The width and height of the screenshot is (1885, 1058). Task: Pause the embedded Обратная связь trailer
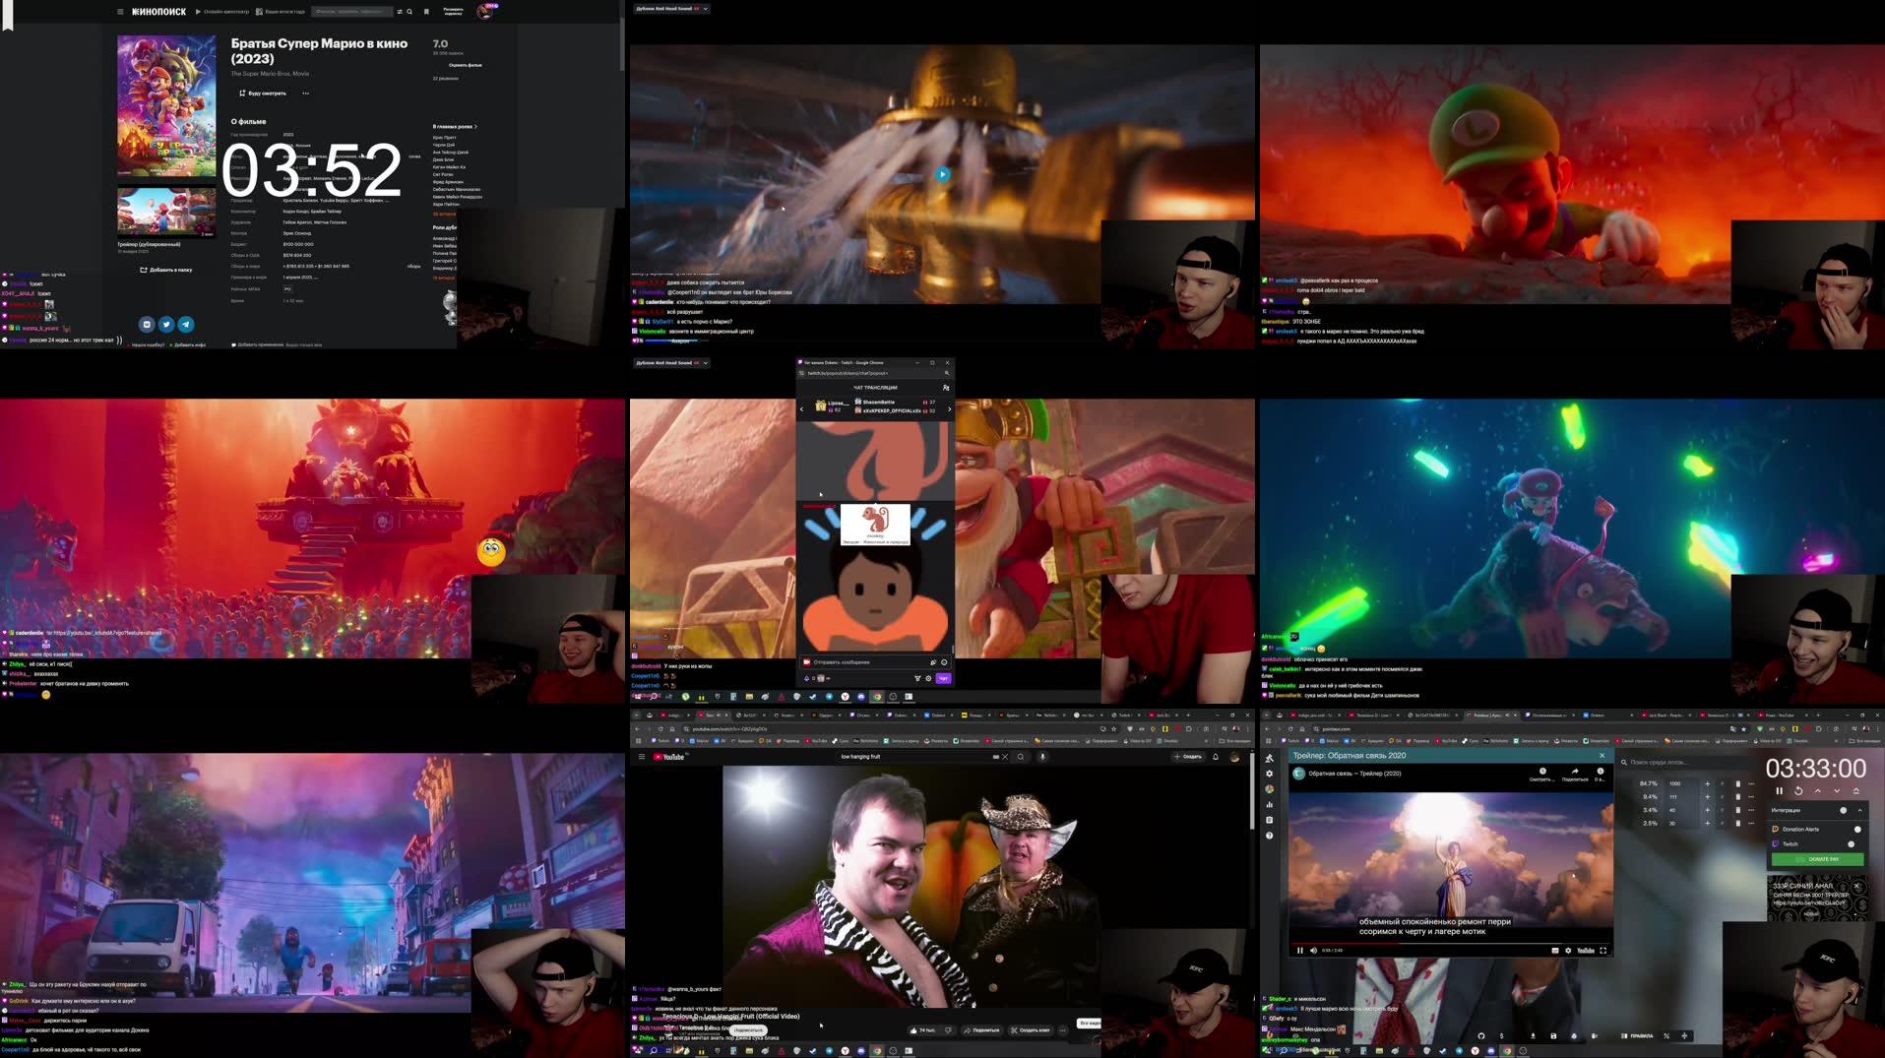click(1299, 951)
